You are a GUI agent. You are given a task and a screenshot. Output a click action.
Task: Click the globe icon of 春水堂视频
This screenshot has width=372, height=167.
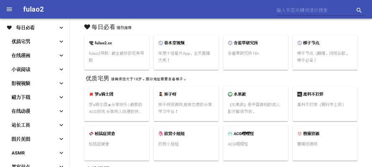(x=161, y=43)
